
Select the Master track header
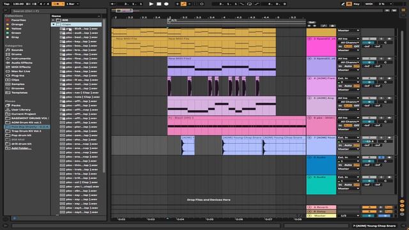(321, 216)
